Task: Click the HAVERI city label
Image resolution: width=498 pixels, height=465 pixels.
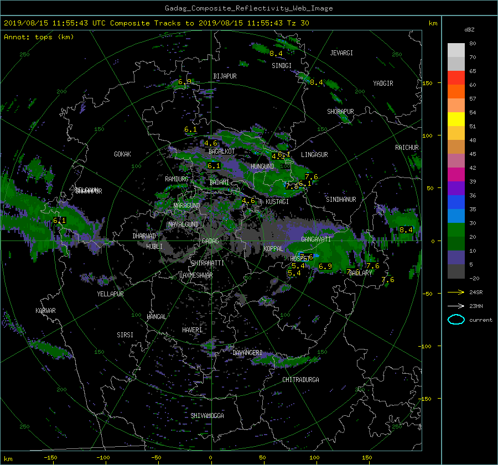Action: pyautogui.click(x=192, y=330)
